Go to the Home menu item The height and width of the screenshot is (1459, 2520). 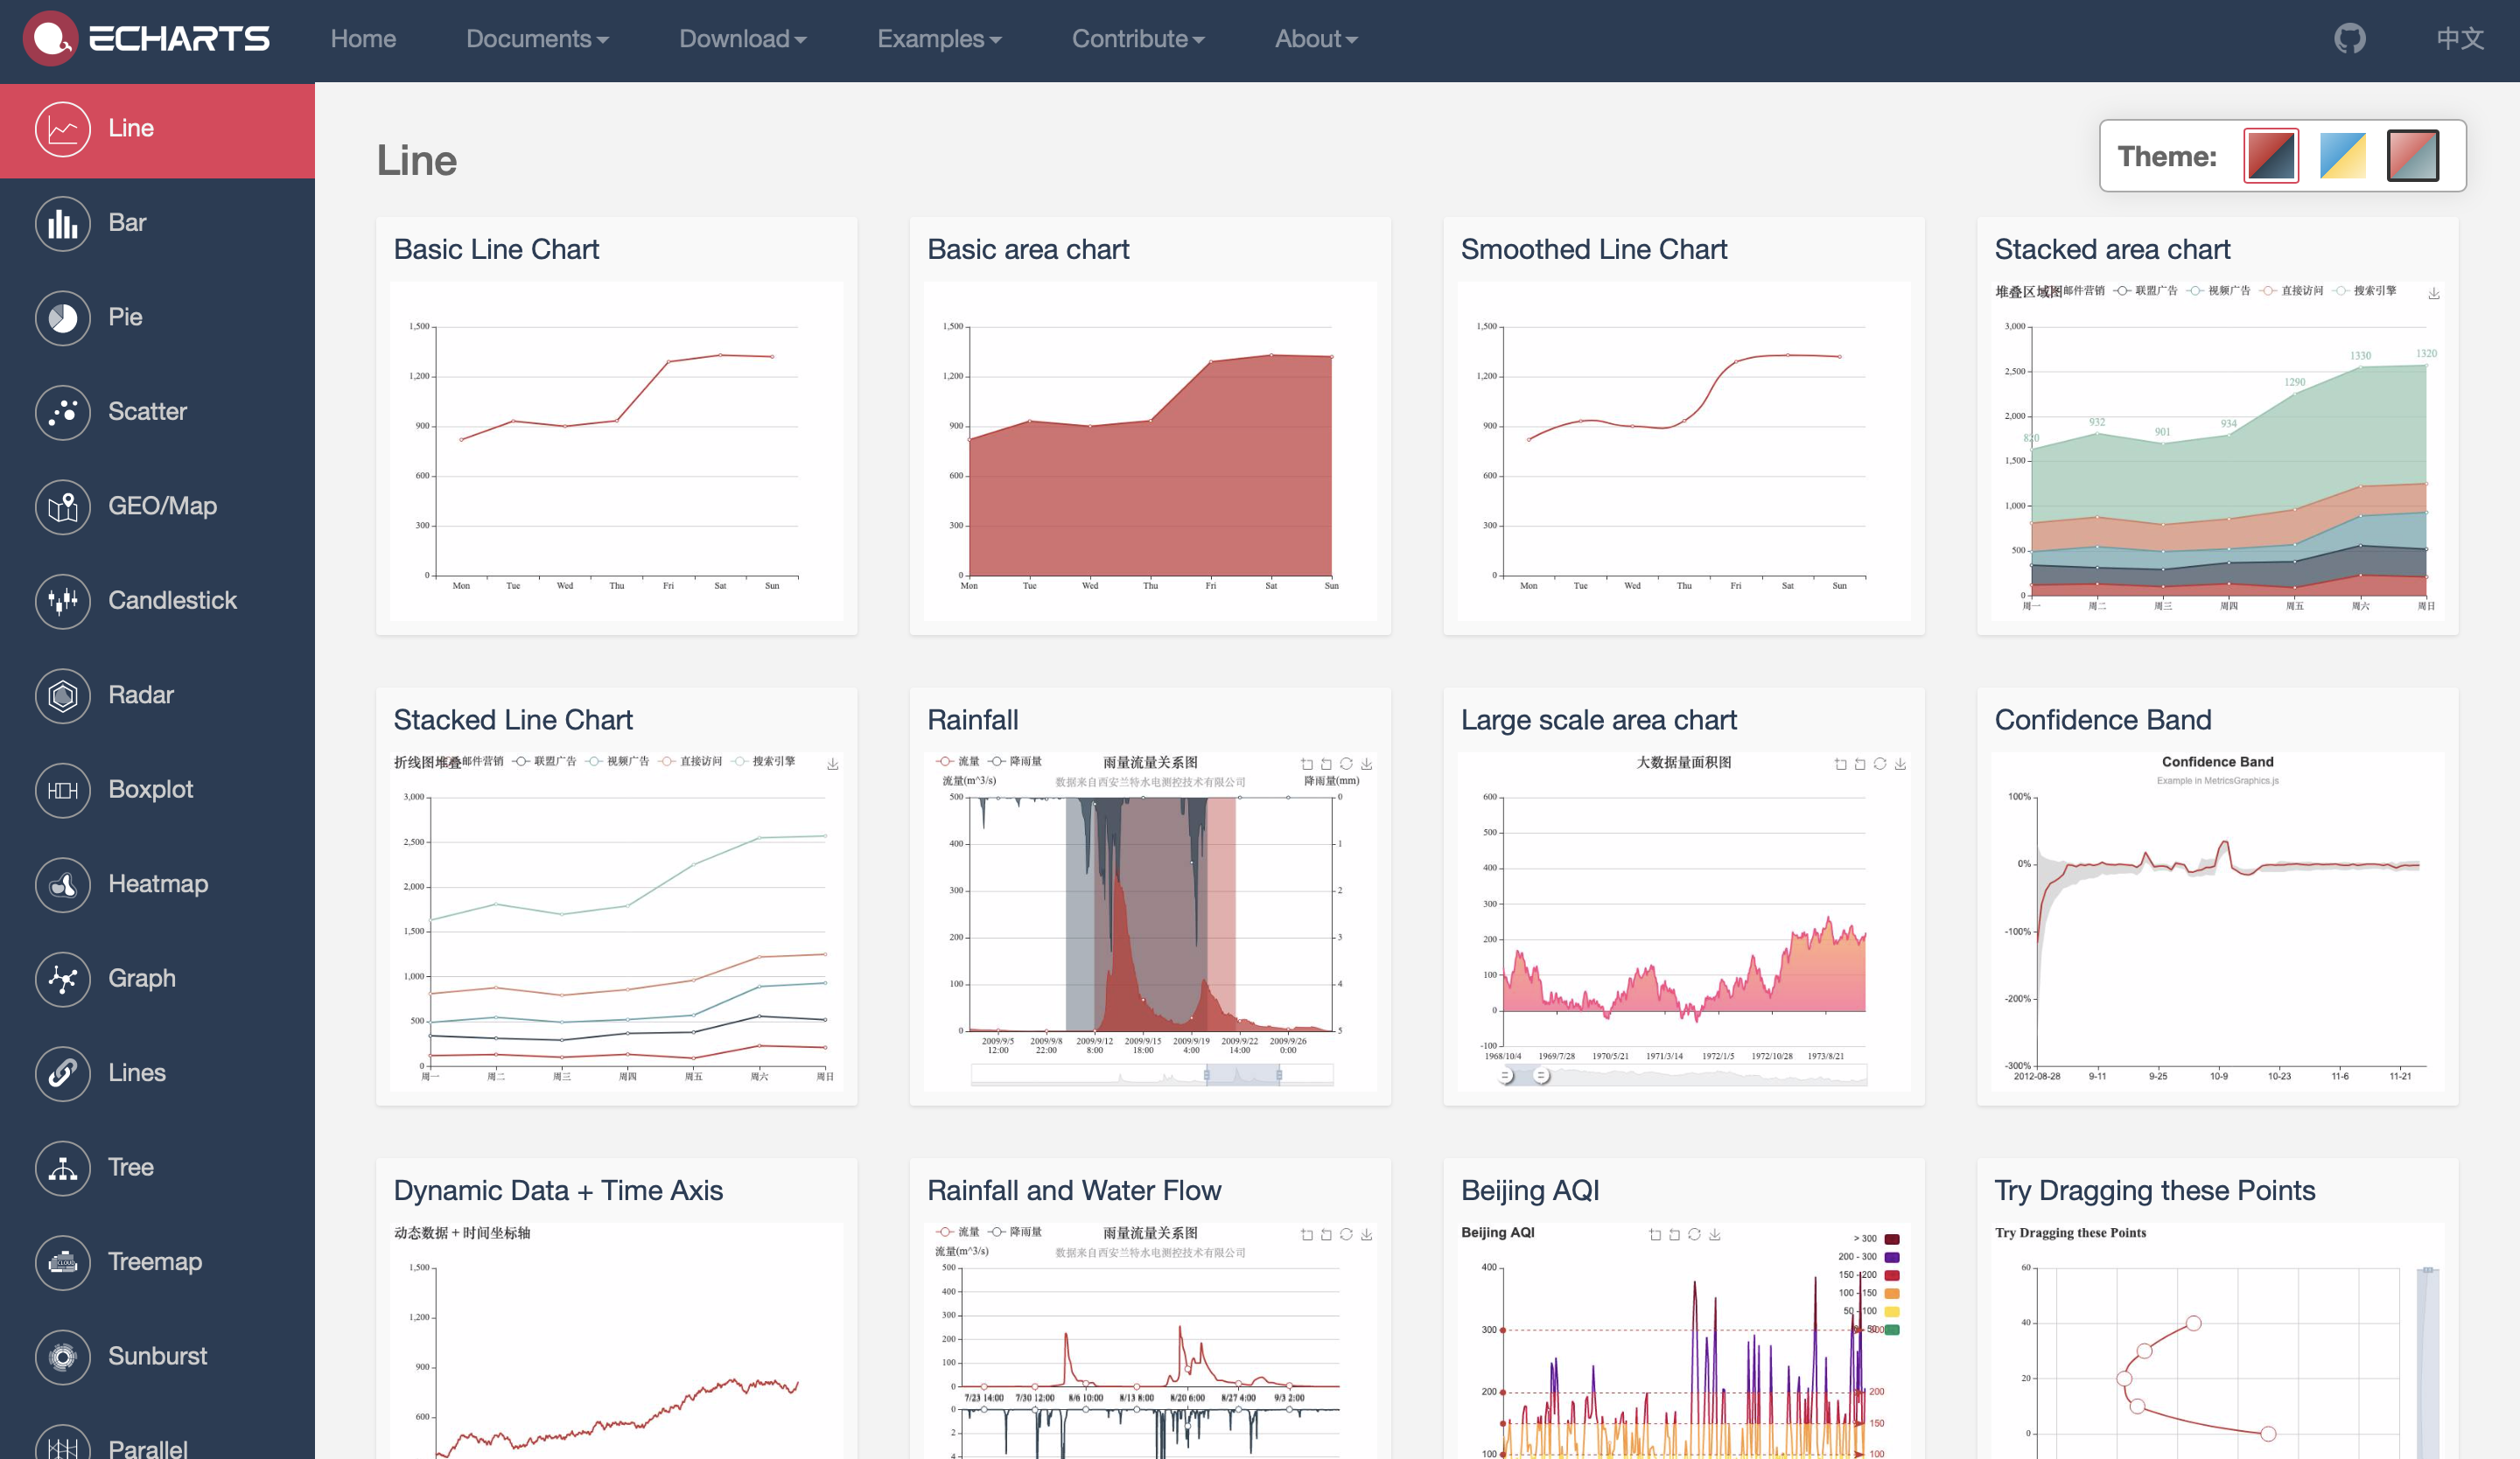click(363, 39)
